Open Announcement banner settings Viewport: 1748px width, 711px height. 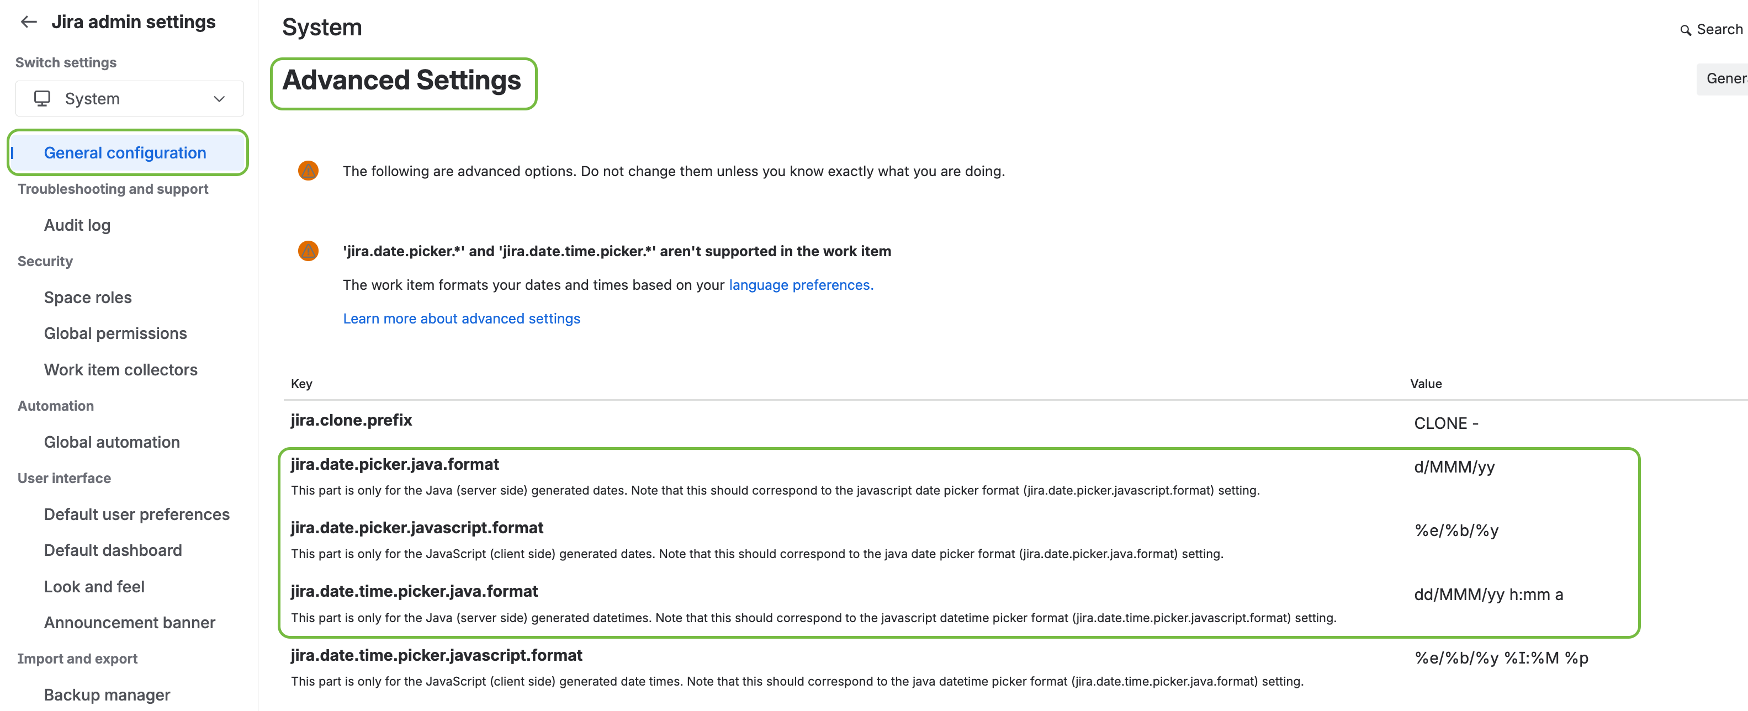pyautogui.click(x=130, y=622)
